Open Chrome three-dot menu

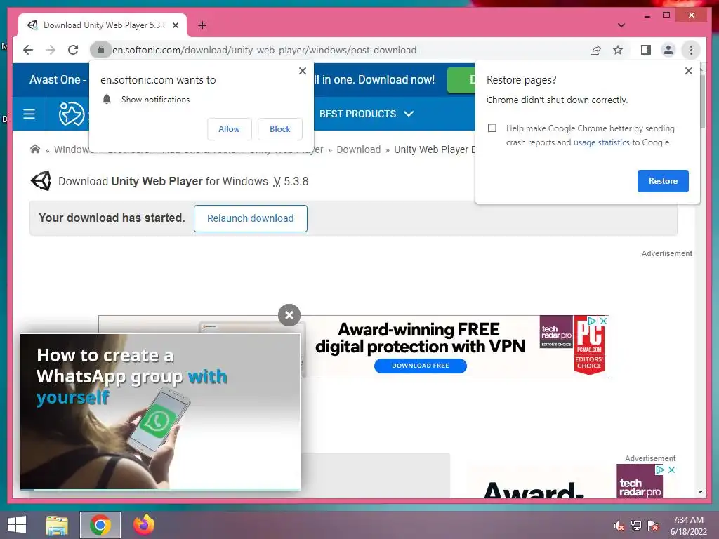coord(691,50)
